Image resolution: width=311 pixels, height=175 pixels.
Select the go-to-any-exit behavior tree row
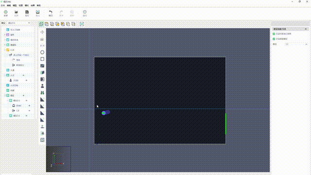pos(18,55)
